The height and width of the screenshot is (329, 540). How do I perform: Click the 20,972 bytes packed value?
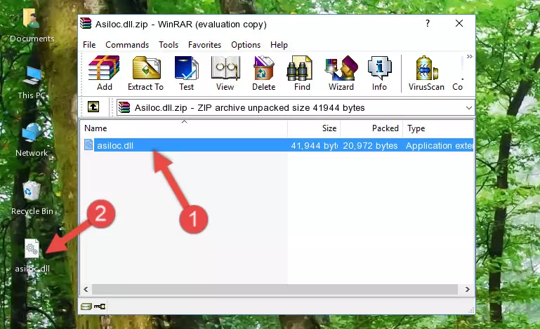point(370,146)
